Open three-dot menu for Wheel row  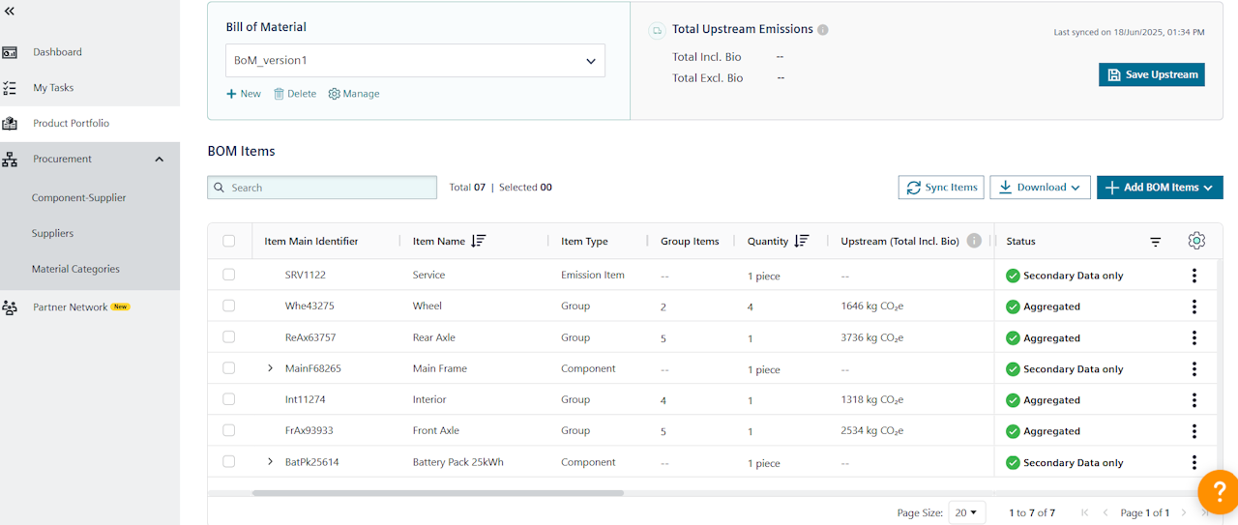point(1194,306)
